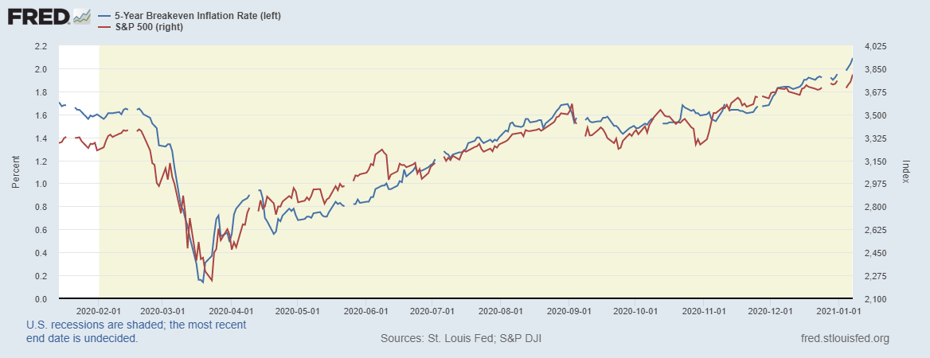This screenshot has height=358, width=930.
Task: Click the FRED logo
Action: click(x=37, y=16)
